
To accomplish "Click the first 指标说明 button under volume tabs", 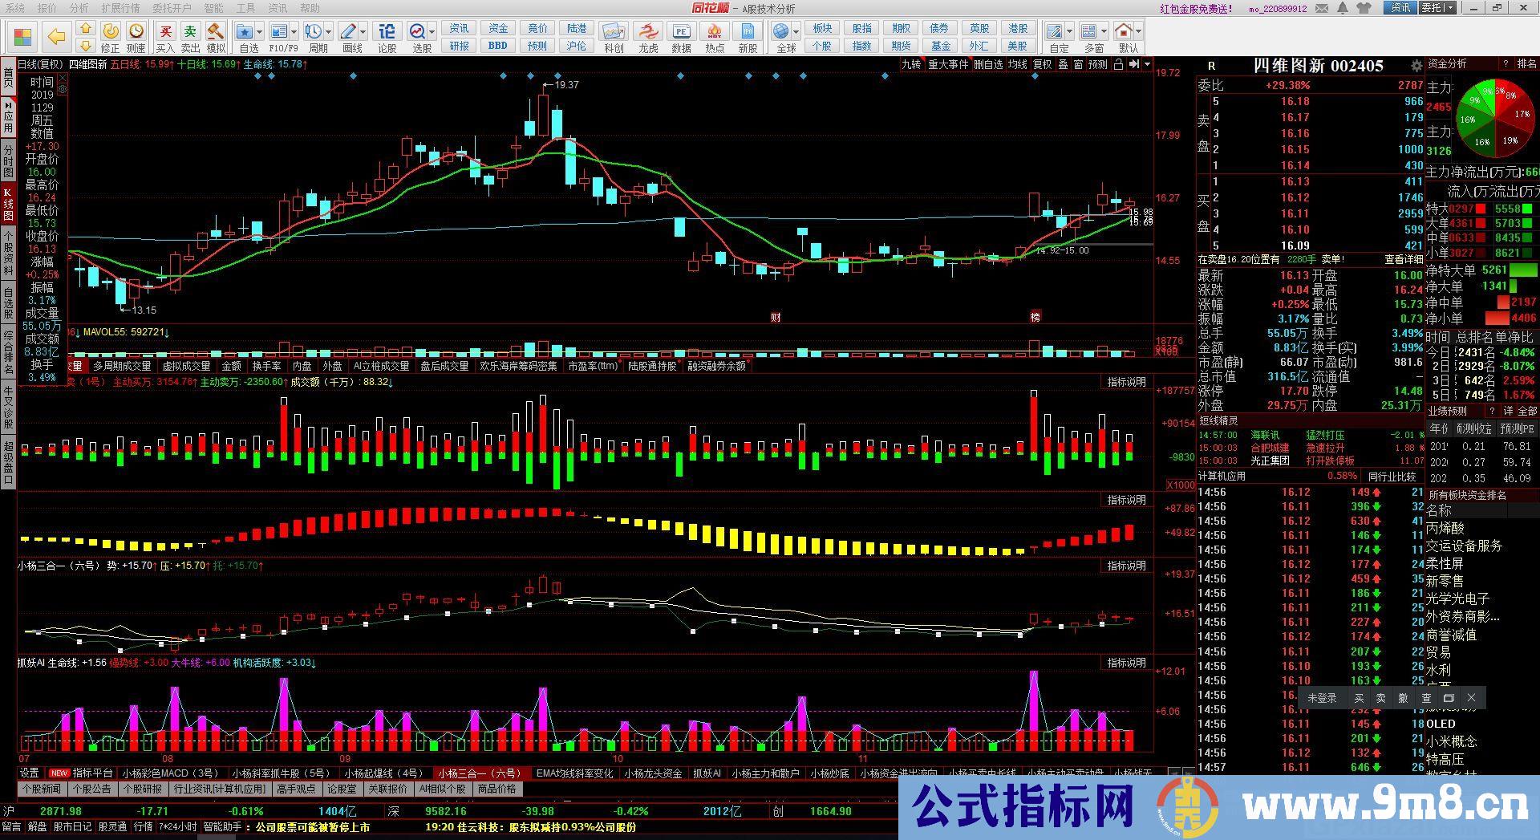I will click(1126, 382).
